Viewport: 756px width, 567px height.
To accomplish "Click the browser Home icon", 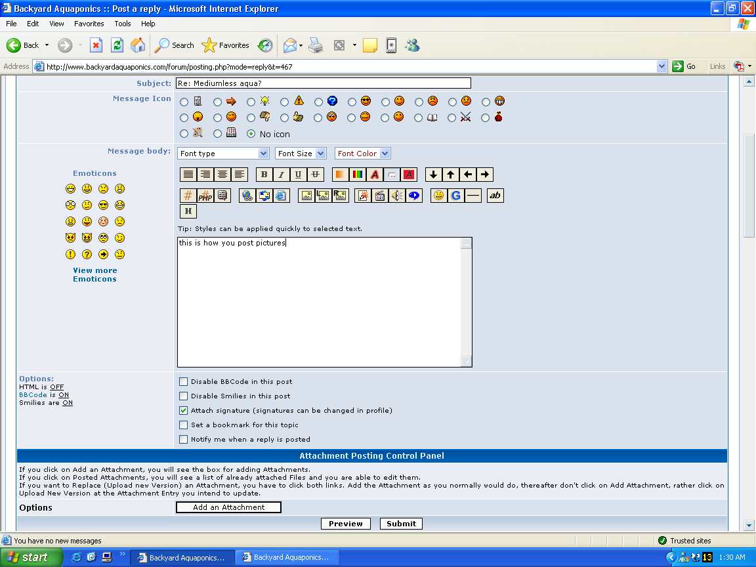I will [x=138, y=45].
